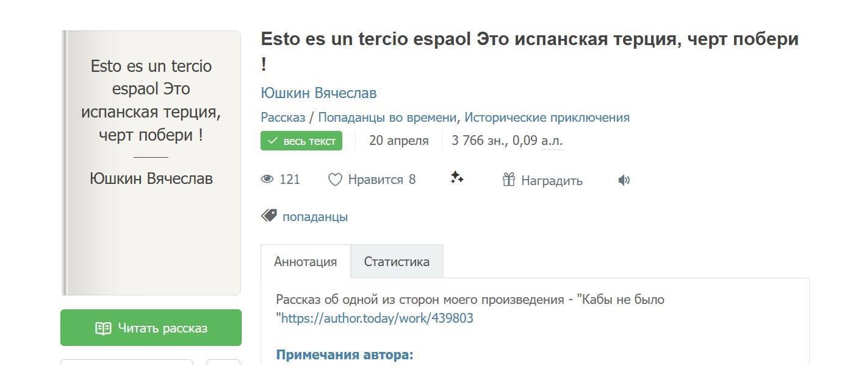864x380 pixels.
Task: Click the speaker audio icon
Action: tap(624, 180)
